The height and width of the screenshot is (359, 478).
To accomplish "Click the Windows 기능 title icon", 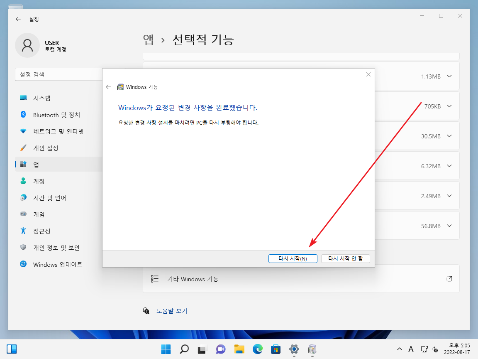I will coord(121,87).
